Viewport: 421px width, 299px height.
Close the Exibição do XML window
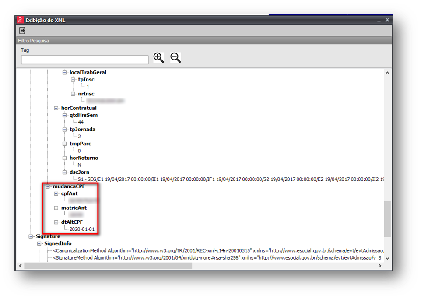tap(387, 20)
